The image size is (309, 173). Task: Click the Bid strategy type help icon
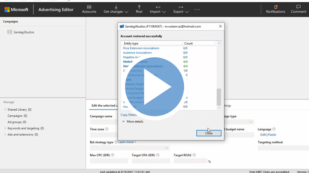(116, 142)
